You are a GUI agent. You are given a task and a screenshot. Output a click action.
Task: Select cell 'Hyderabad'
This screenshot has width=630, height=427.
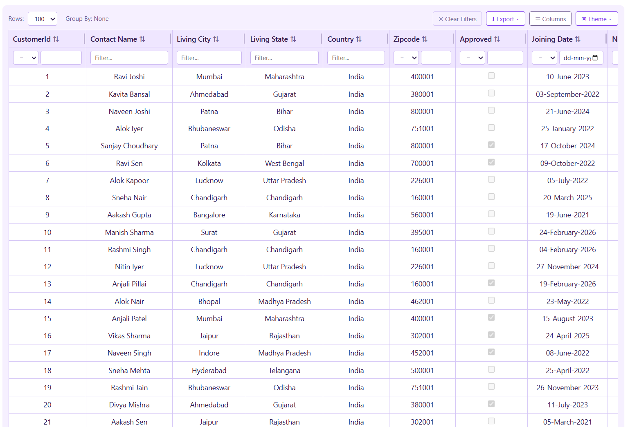209,371
